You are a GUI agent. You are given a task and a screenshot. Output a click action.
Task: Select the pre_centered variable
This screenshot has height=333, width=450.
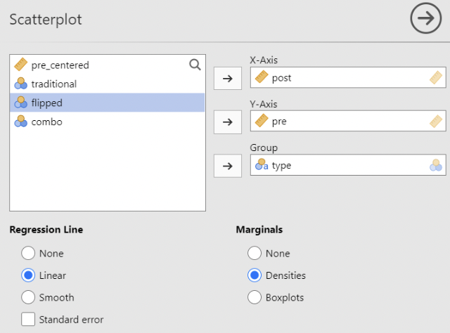point(60,65)
